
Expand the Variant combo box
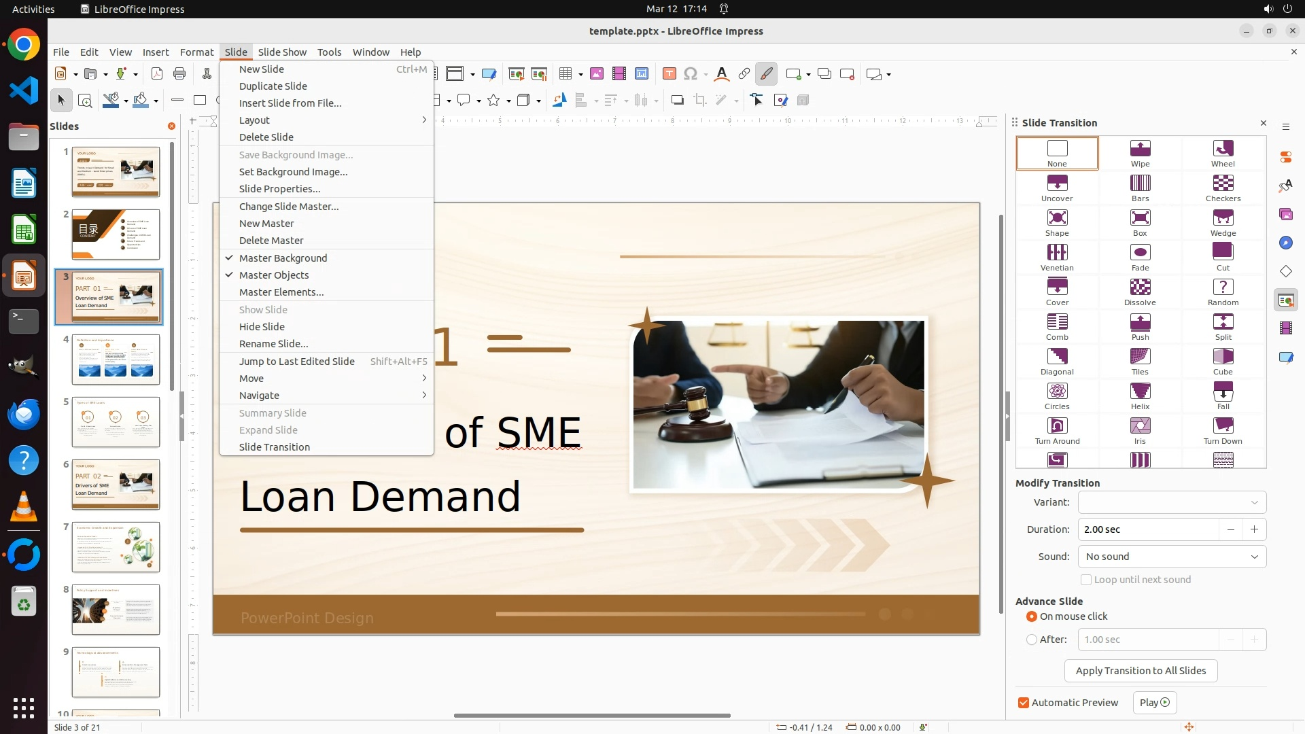[1172, 502]
